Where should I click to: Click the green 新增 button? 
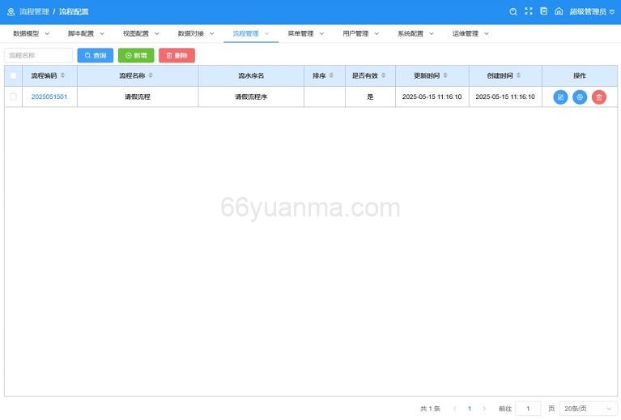point(136,55)
